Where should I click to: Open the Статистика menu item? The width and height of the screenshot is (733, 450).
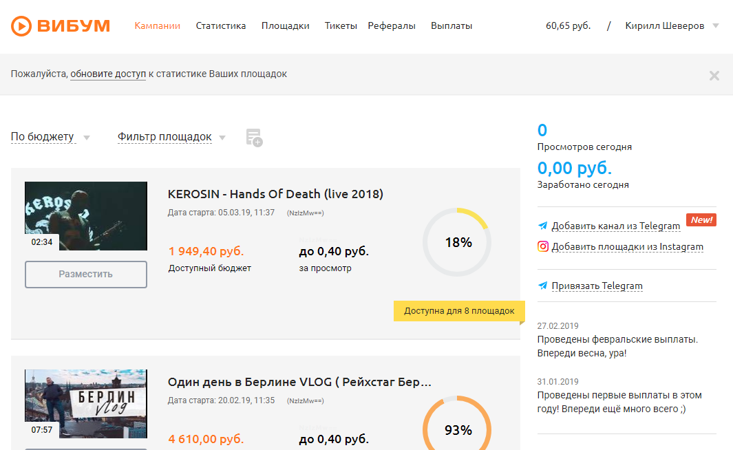tap(221, 25)
